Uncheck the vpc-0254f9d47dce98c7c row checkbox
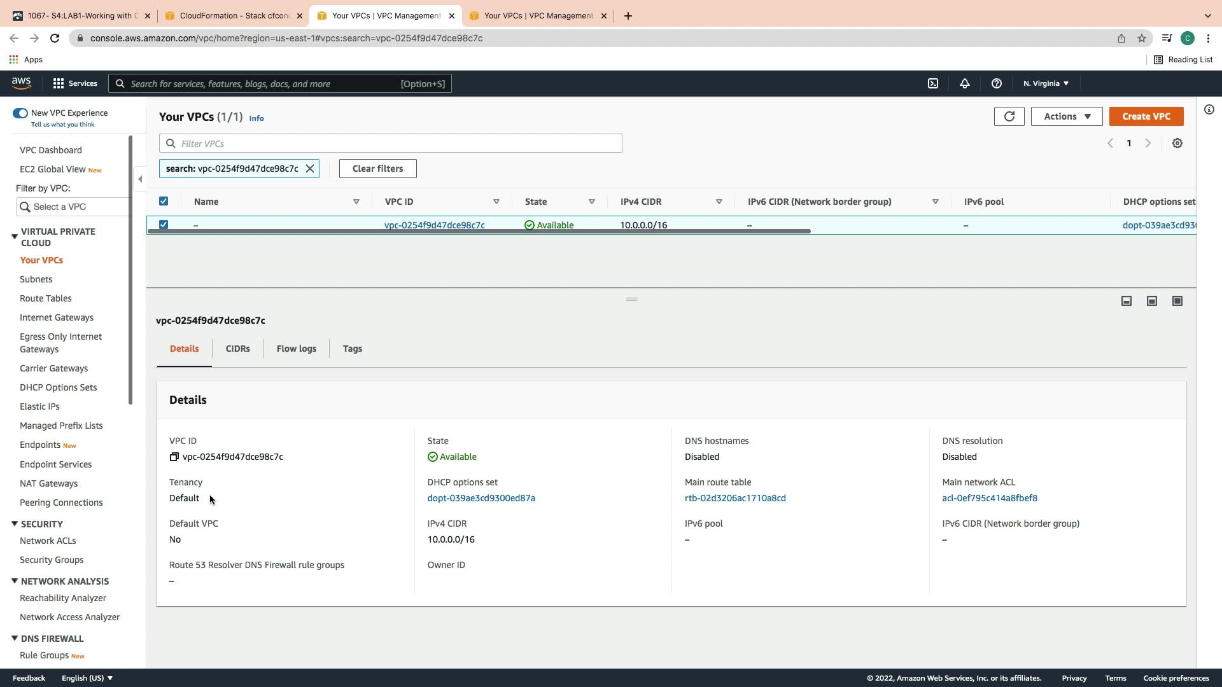1222x687 pixels. click(164, 225)
